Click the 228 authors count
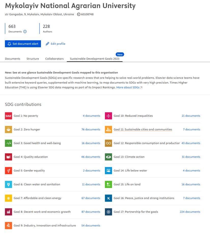The width and height of the screenshot is (210, 235). pyautogui.click(x=46, y=26)
